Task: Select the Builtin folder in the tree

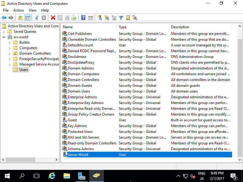Action: pos(25,42)
